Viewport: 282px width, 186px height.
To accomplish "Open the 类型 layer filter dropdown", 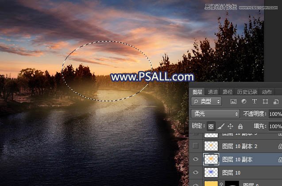I will pyautogui.click(x=206, y=102).
